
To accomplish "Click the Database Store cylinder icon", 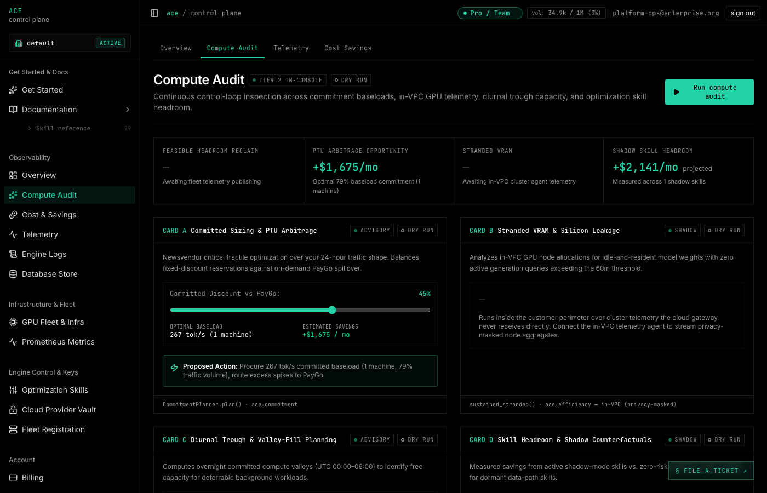I will 13,274.
